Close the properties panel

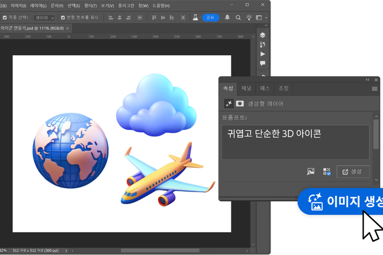[376, 80]
